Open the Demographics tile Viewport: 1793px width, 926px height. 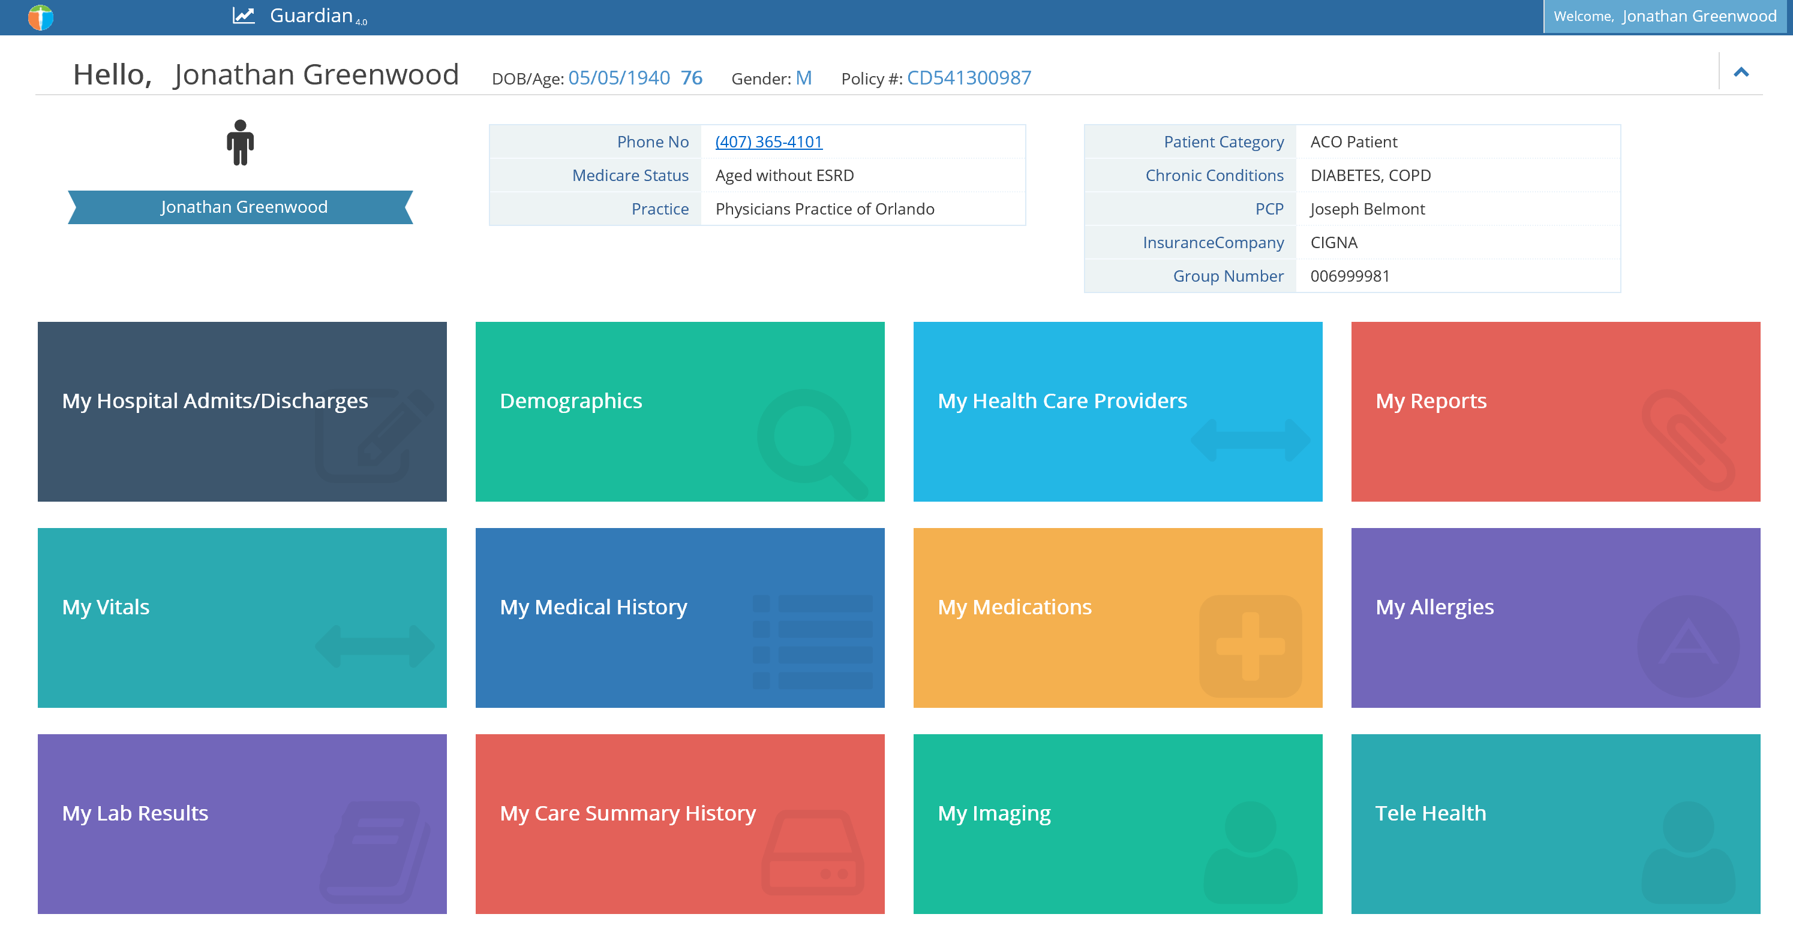[x=680, y=412]
